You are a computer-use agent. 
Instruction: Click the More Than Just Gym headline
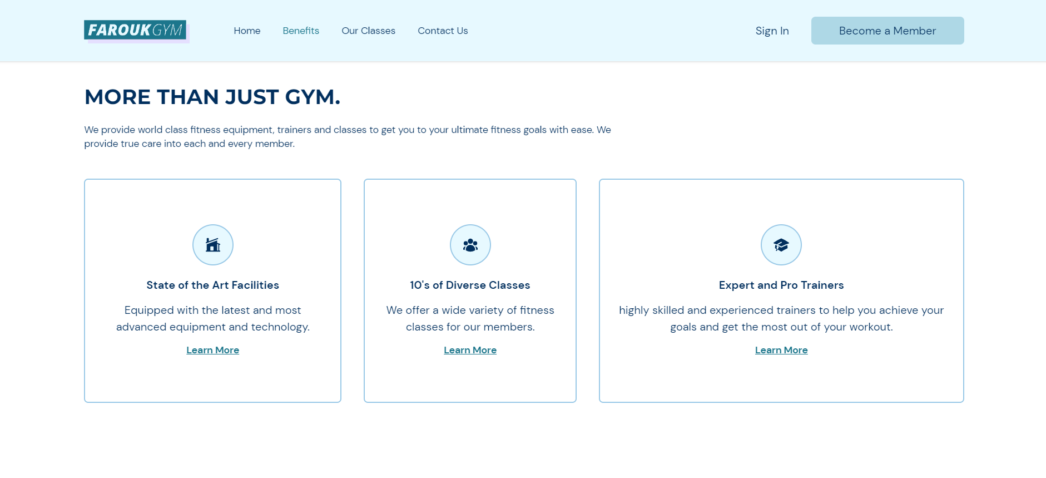pos(212,97)
